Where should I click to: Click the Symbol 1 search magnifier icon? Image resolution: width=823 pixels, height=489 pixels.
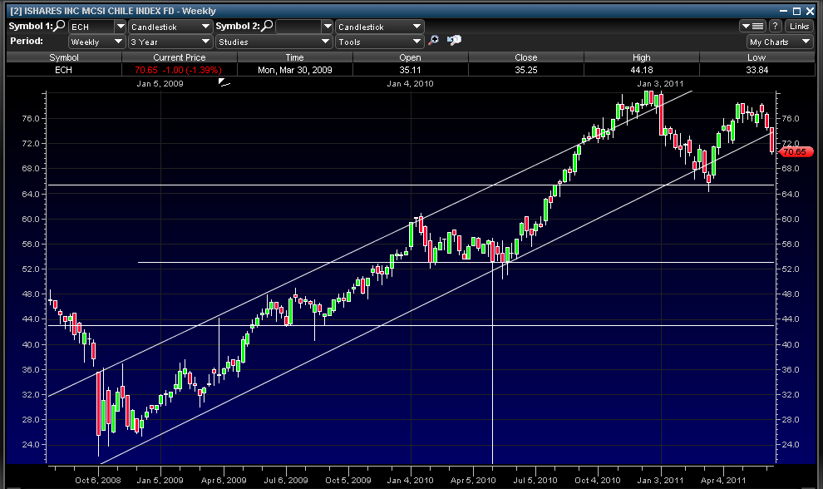pyautogui.click(x=60, y=25)
